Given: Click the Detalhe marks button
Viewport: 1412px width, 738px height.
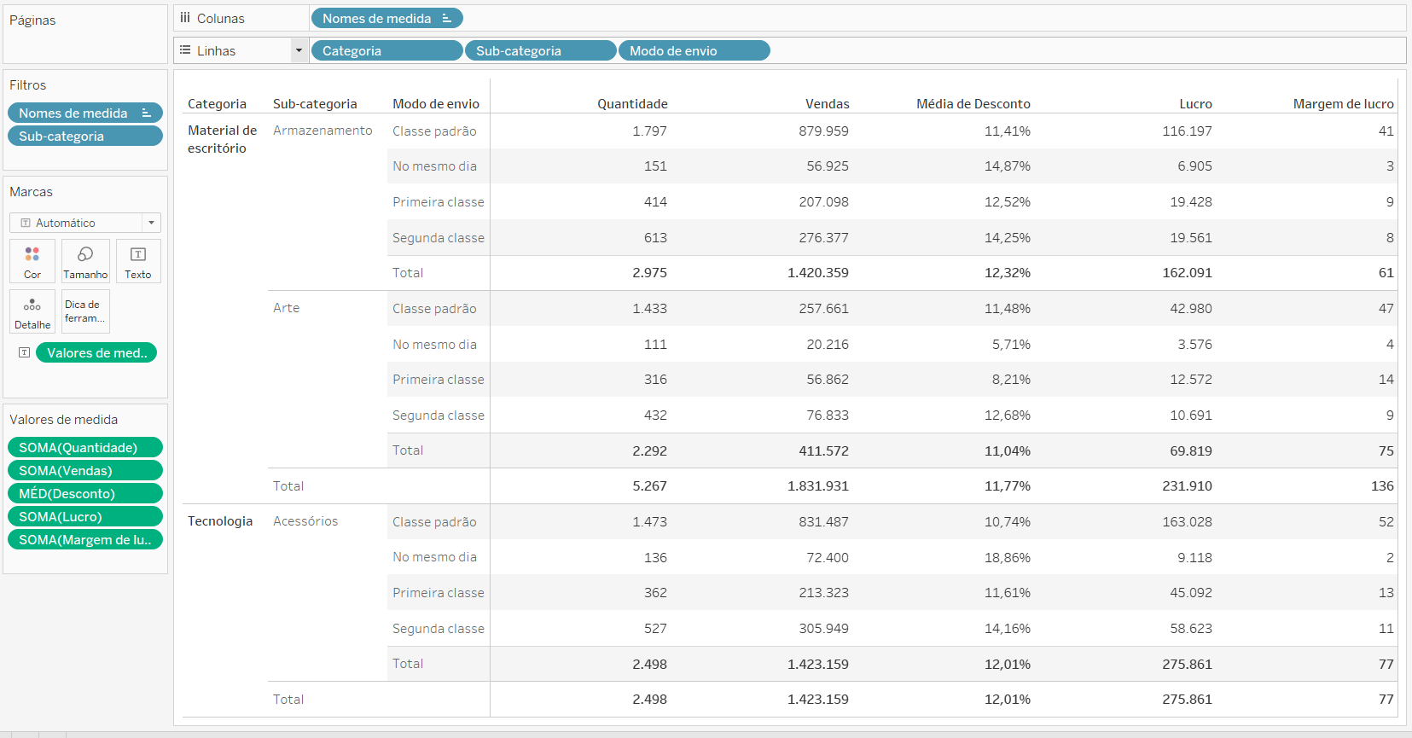Looking at the screenshot, I should (32, 311).
